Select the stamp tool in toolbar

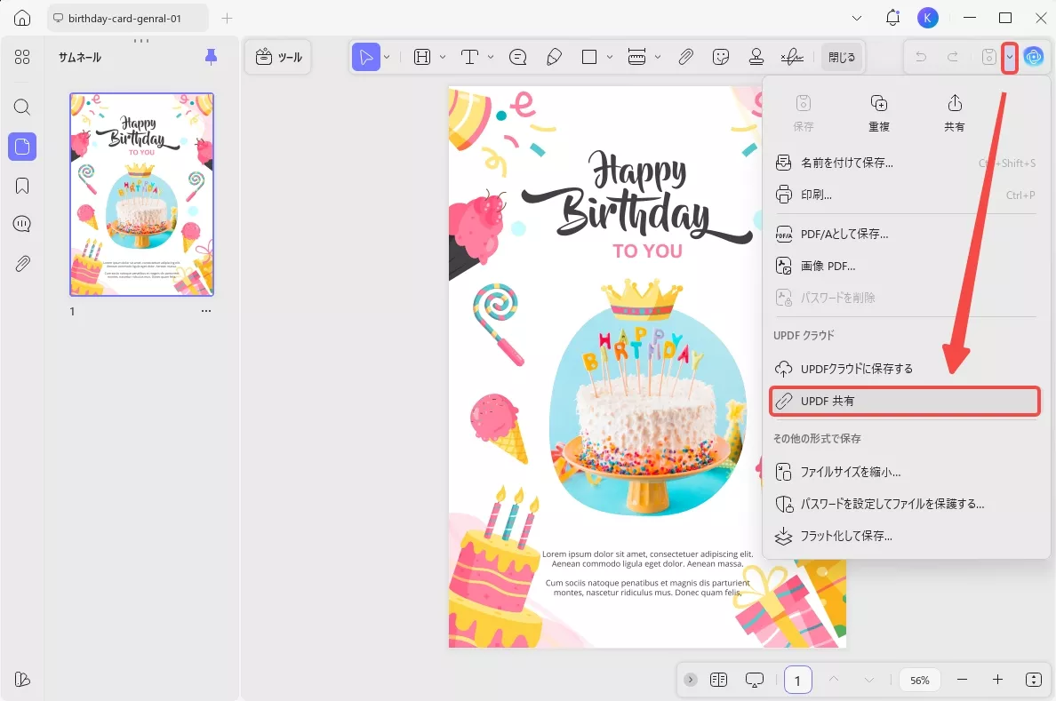point(756,57)
